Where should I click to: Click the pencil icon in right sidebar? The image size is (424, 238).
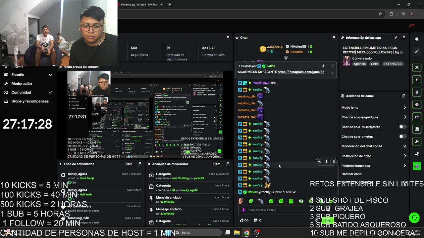pos(417,52)
